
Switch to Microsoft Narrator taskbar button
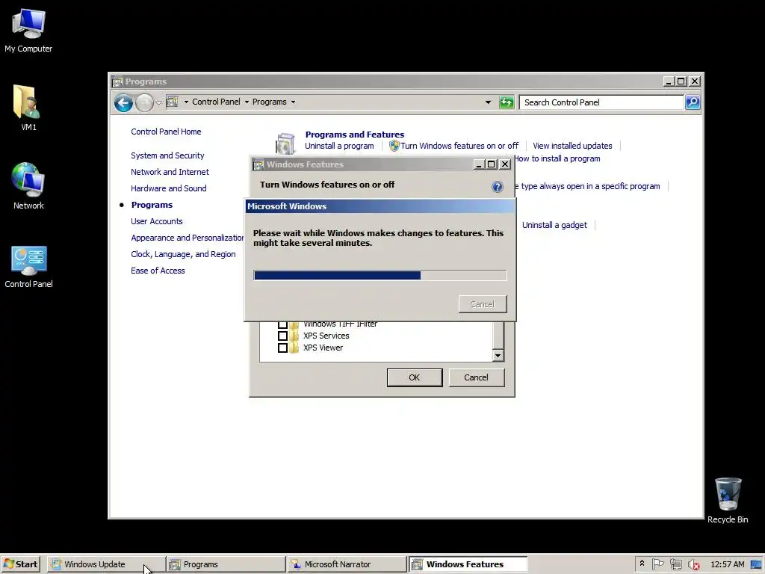[x=347, y=564]
